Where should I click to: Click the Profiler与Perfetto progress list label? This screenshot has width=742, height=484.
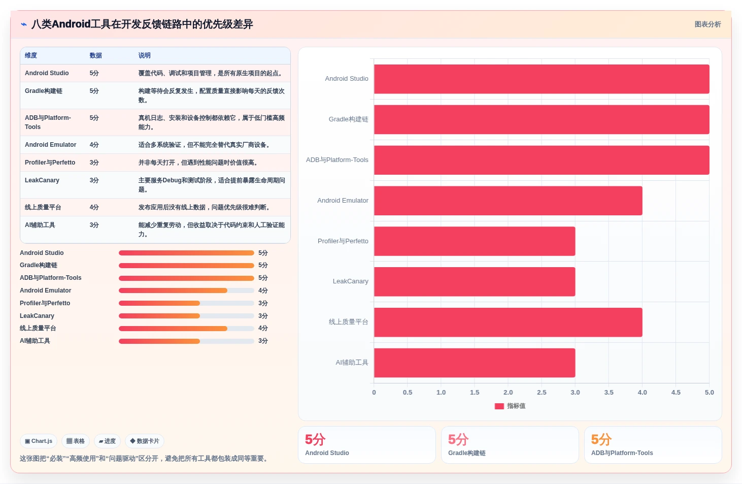[x=45, y=303]
